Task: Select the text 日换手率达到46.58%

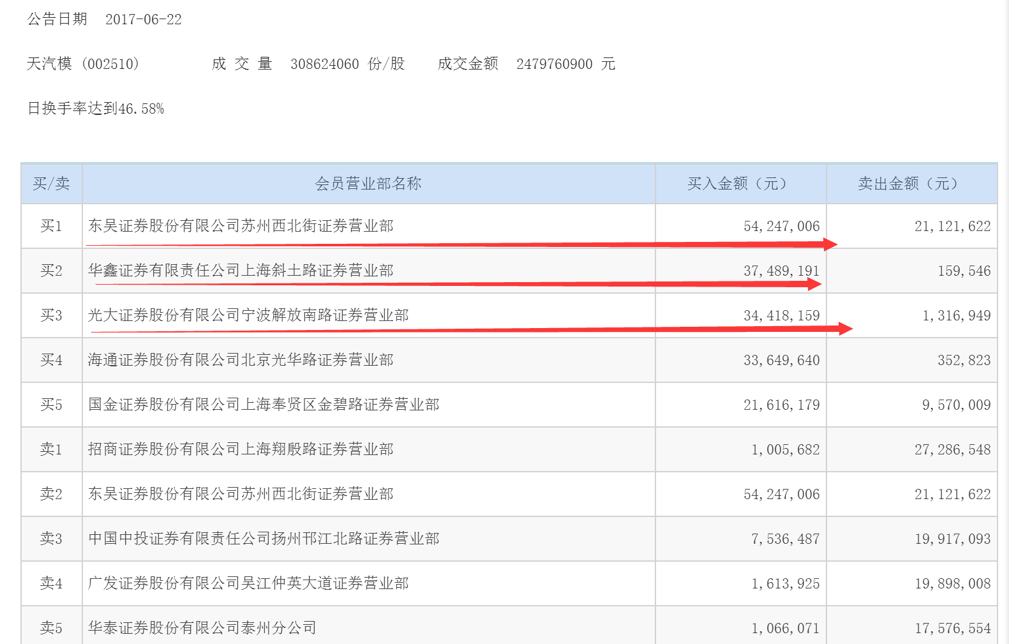Action: coord(96,109)
